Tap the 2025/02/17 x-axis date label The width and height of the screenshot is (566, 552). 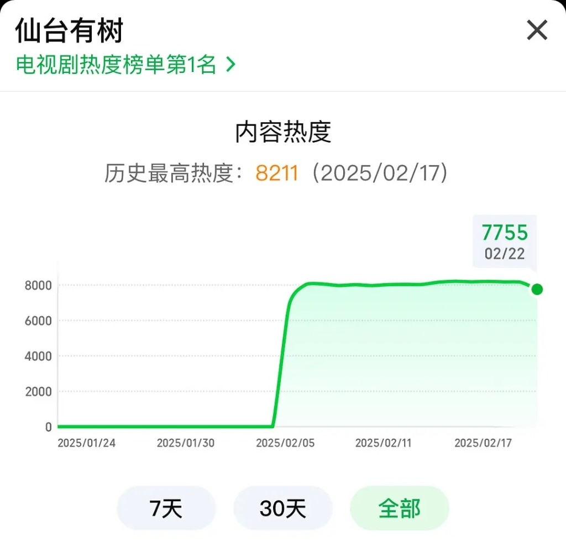[x=483, y=444]
